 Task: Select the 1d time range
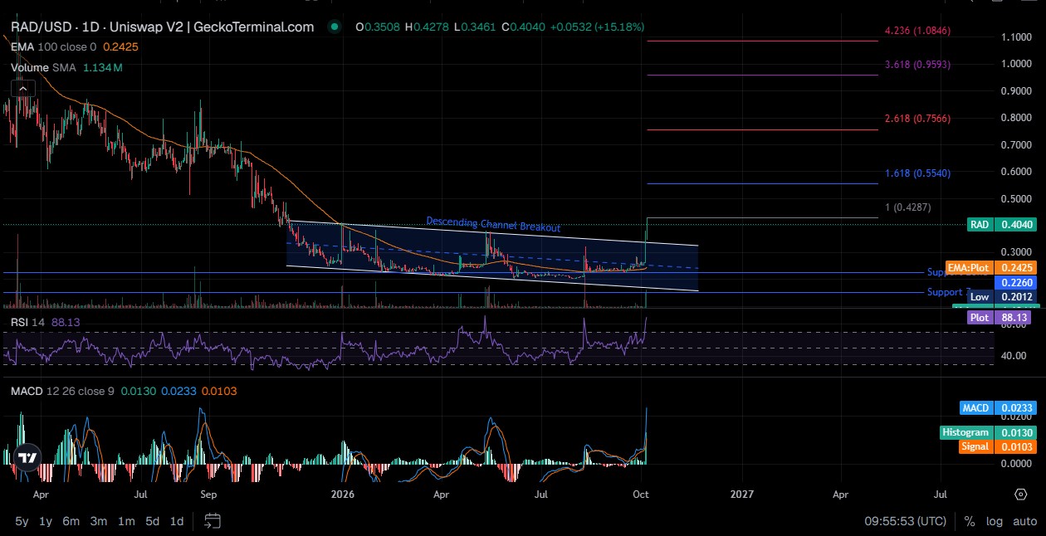pos(177,521)
